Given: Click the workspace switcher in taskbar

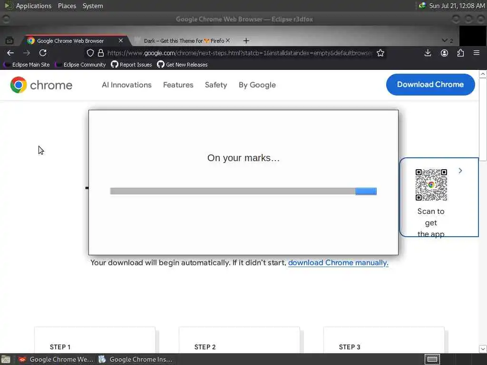Looking at the screenshot, I should pyautogui.click(x=432, y=359).
